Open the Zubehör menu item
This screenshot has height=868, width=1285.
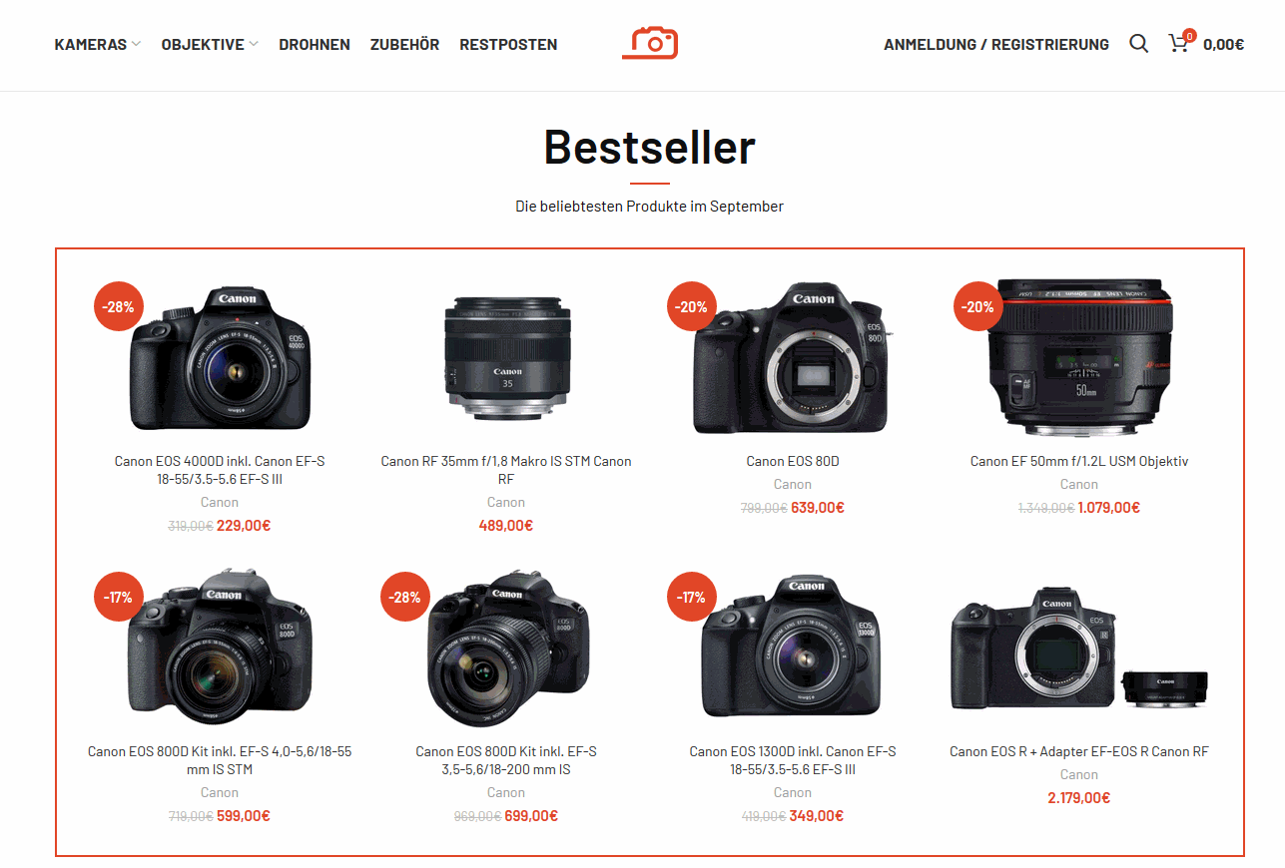coord(404,44)
